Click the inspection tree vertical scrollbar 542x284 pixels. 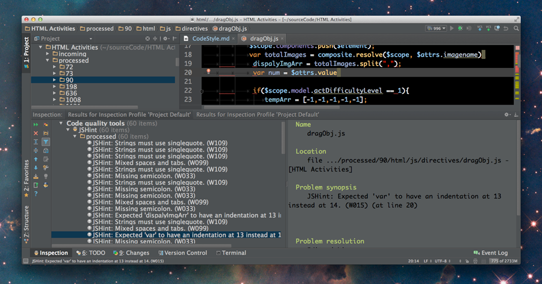point(283,138)
